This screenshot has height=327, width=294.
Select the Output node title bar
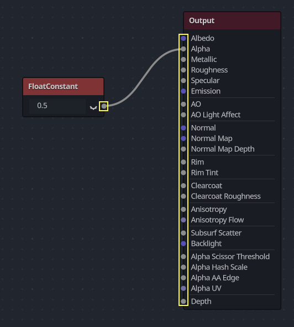232,20
